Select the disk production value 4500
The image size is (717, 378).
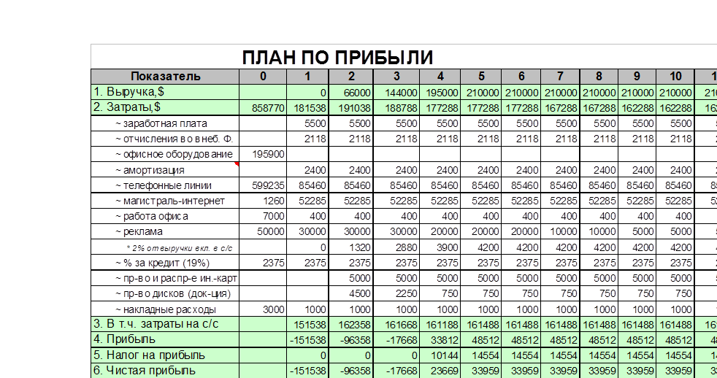click(x=351, y=294)
